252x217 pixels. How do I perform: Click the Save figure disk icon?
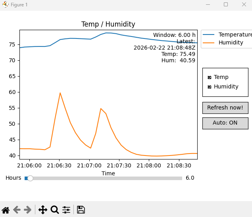point(81,210)
